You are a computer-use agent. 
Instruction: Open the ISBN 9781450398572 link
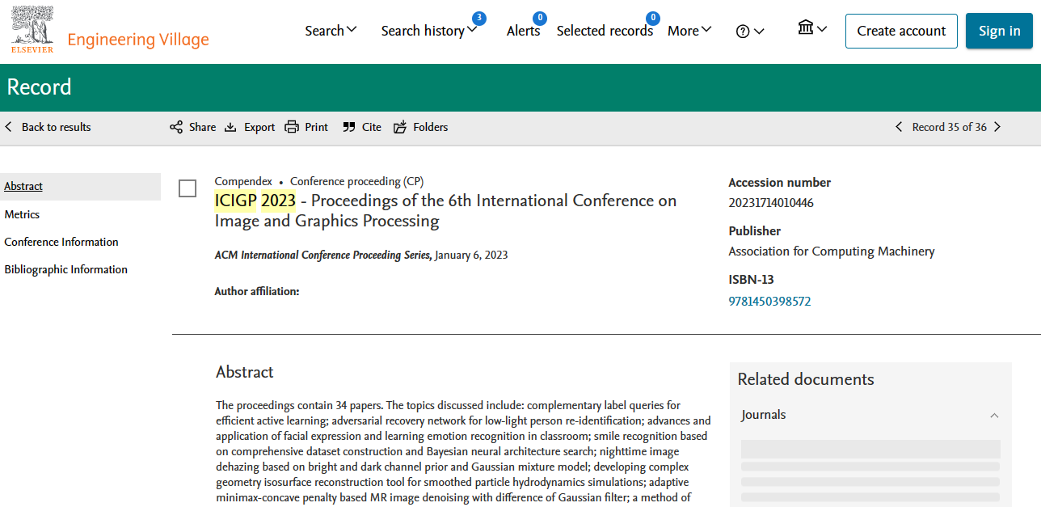(x=769, y=302)
